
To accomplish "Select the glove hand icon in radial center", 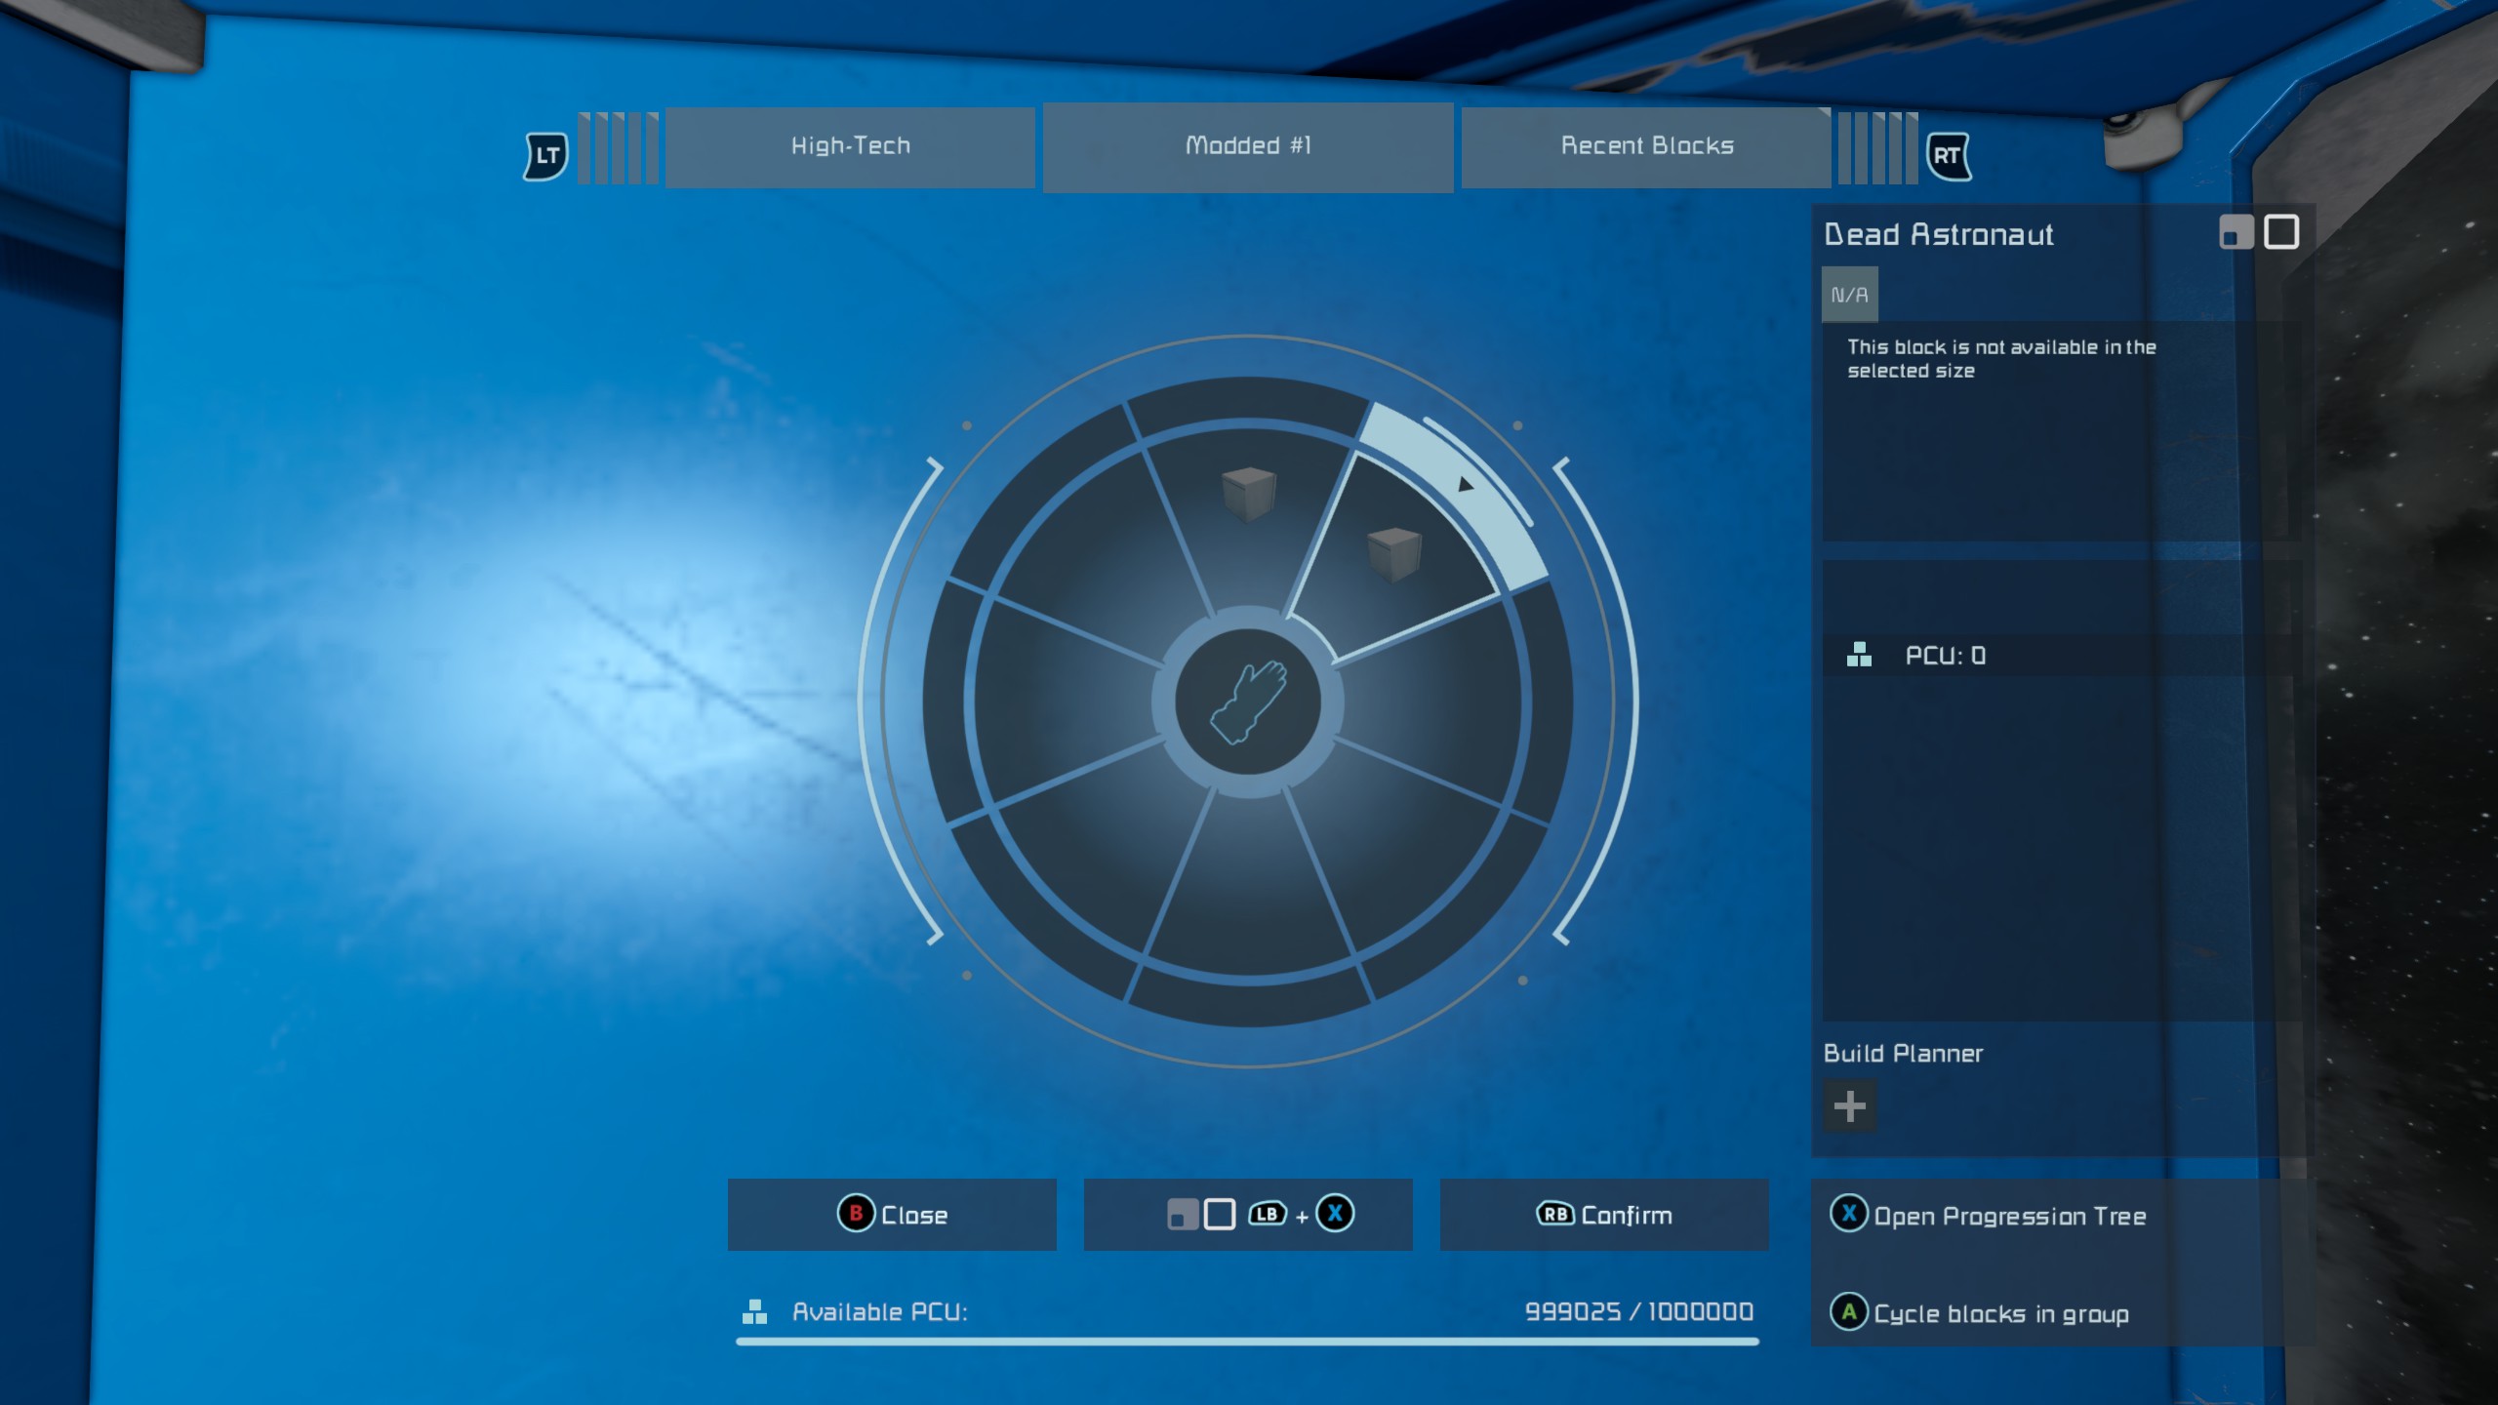I will click(x=1248, y=702).
